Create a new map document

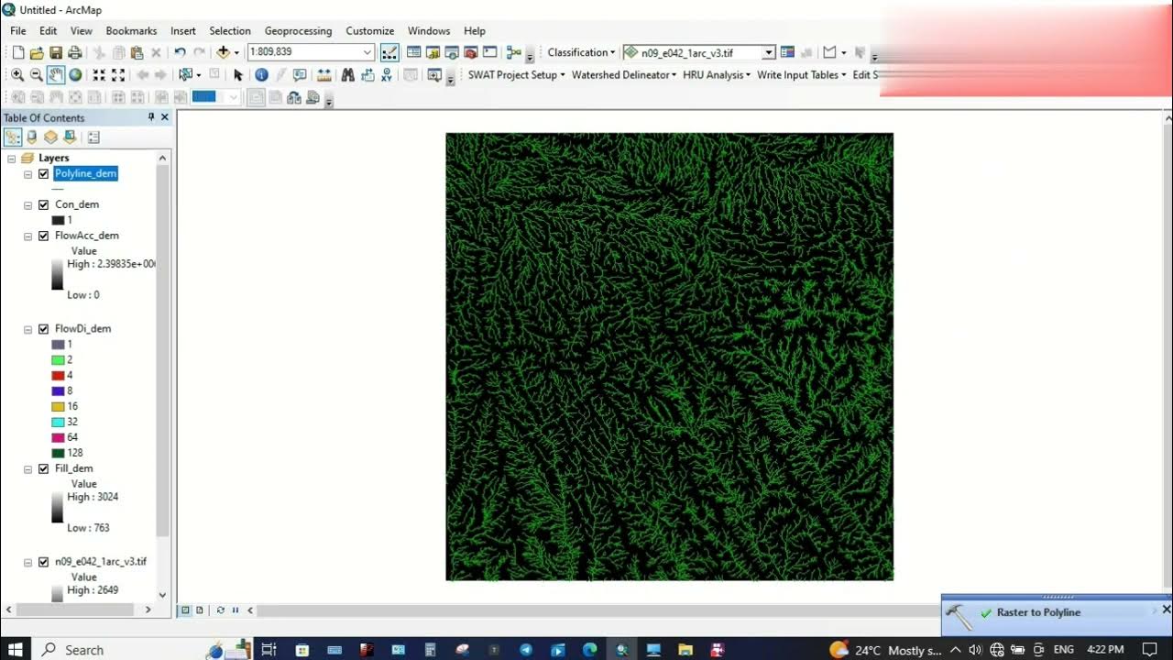click(17, 53)
